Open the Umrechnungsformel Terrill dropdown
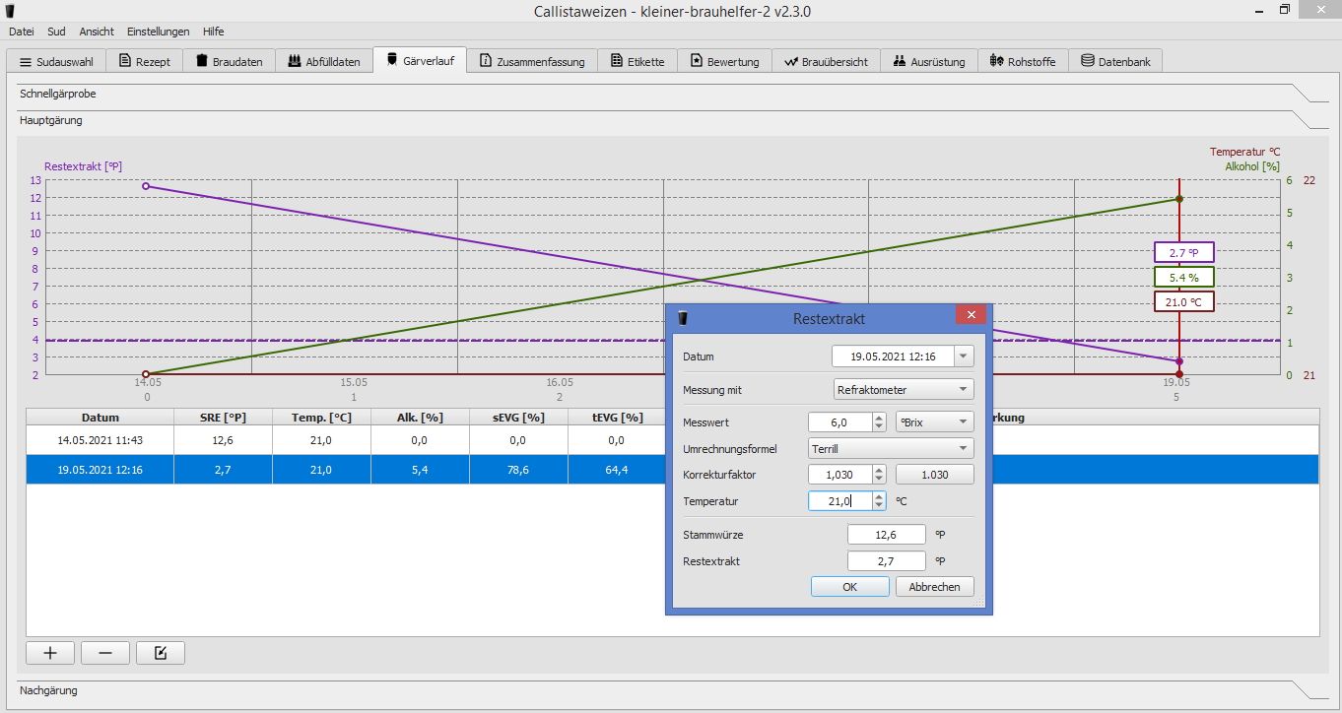The width and height of the screenshot is (1342, 713). (x=889, y=449)
